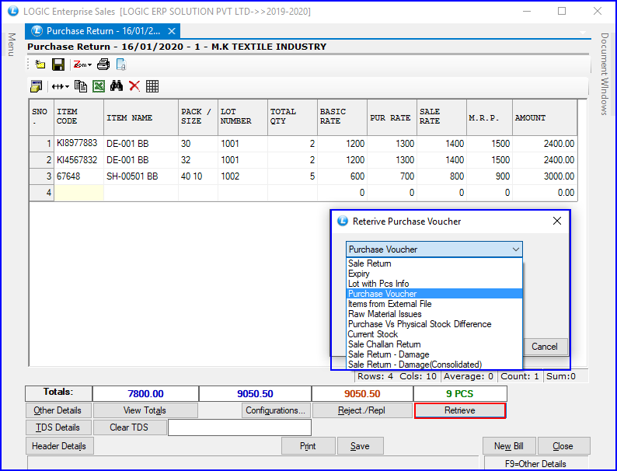
Task: Click the printer icon in toolbar
Action: (x=103, y=65)
